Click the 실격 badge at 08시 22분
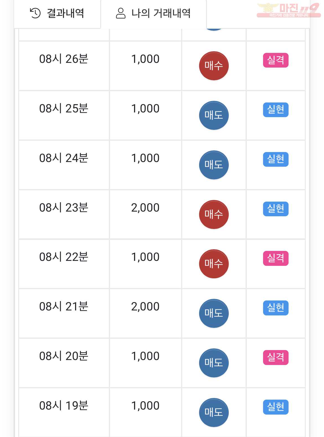This screenshot has width=324, height=437. pyautogui.click(x=276, y=258)
